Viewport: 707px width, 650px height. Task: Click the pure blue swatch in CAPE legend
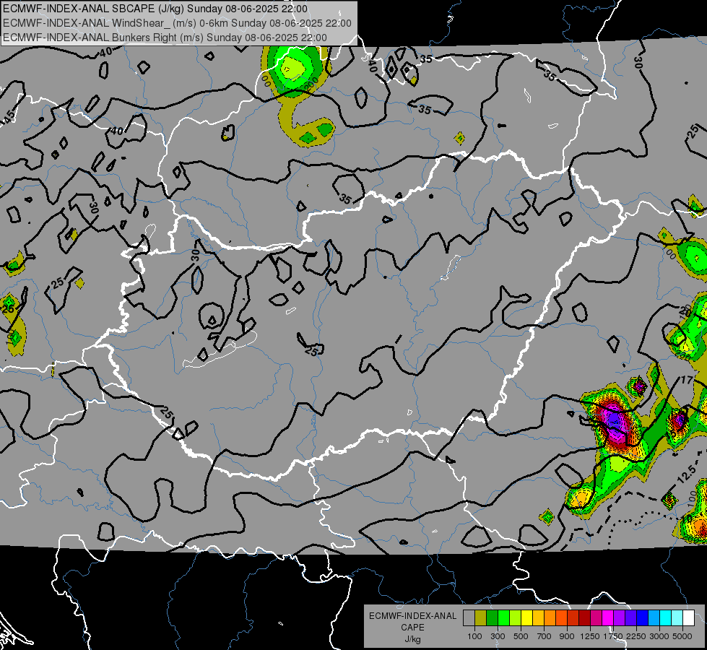click(x=643, y=617)
